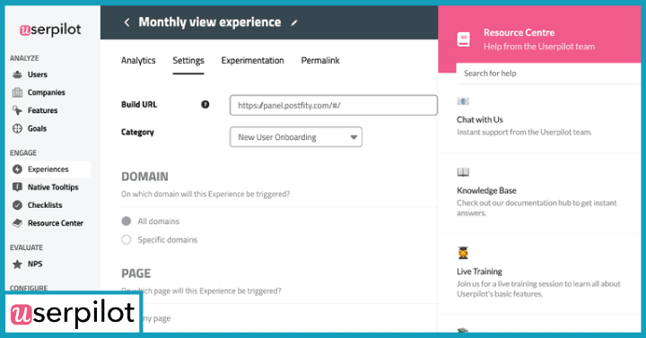Click the DOMAIN section heading
Image resolution: width=646 pixels, height=338 pixels.
pos(144,177)
